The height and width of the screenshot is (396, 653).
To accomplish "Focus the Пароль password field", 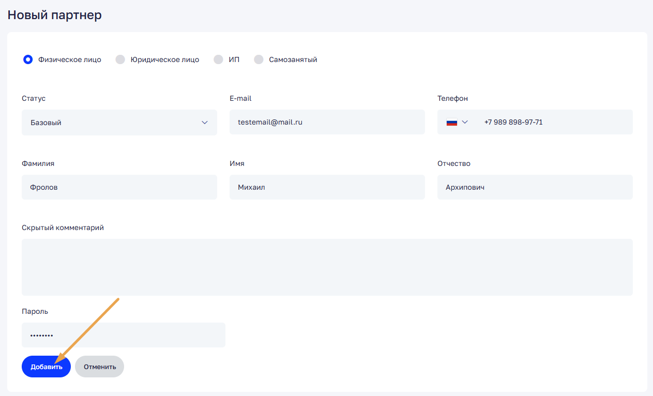I will click(x=123, y=335).
